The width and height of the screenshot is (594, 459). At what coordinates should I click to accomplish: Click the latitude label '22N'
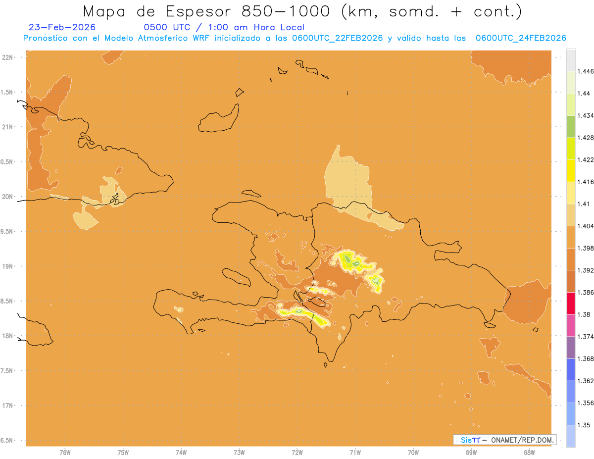(8, 57)
